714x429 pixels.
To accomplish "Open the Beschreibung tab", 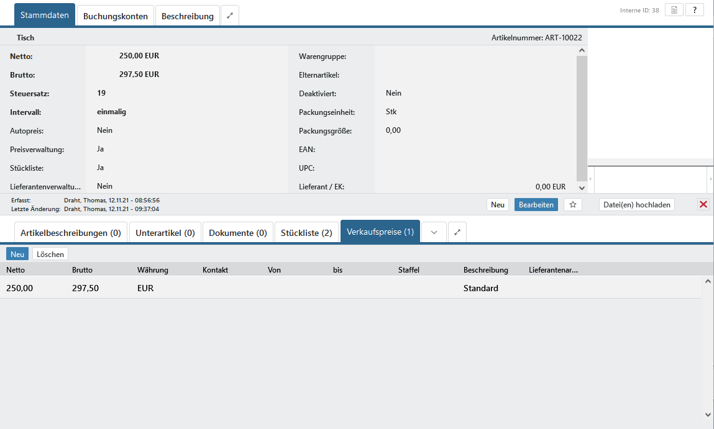I will click(x=187, y=16).
